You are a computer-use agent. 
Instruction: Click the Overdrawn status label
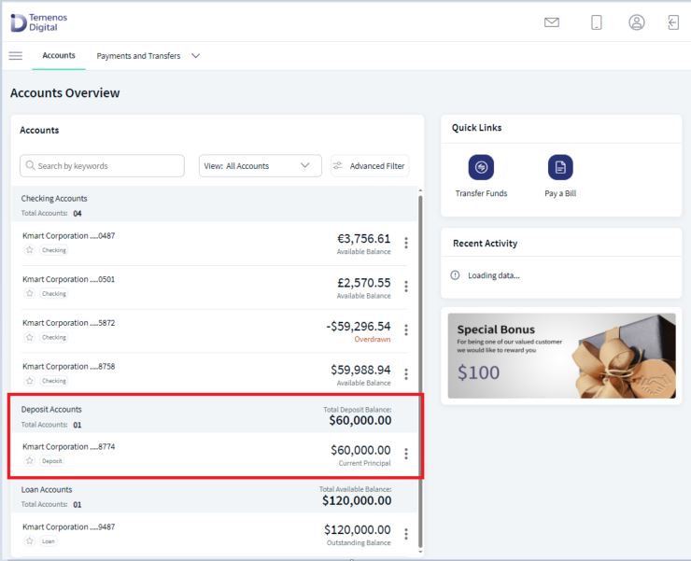click(373, 339)
